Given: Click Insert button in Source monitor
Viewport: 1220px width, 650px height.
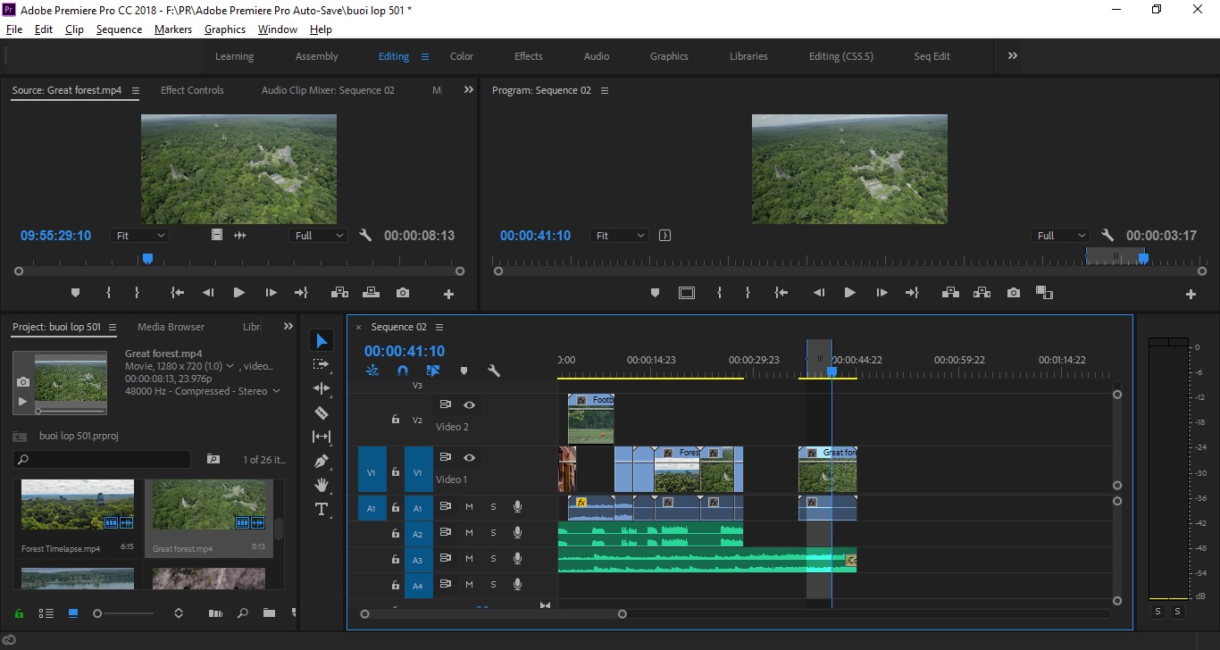Looking at the screenshot, I should point(339,293).
